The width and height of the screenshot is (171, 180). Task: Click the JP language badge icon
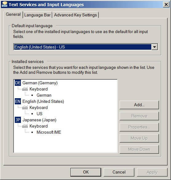[x=18, y=120]
